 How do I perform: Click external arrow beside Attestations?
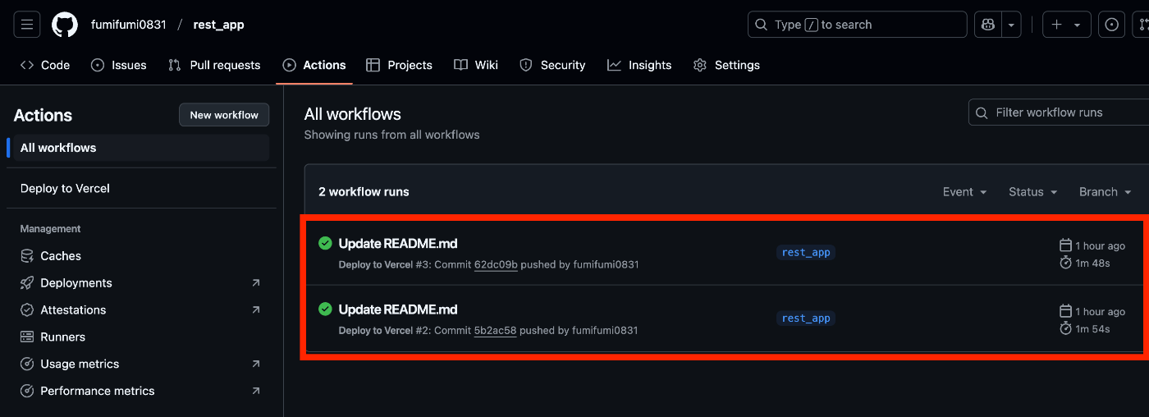pyautogui.click(x=256, y=309)
